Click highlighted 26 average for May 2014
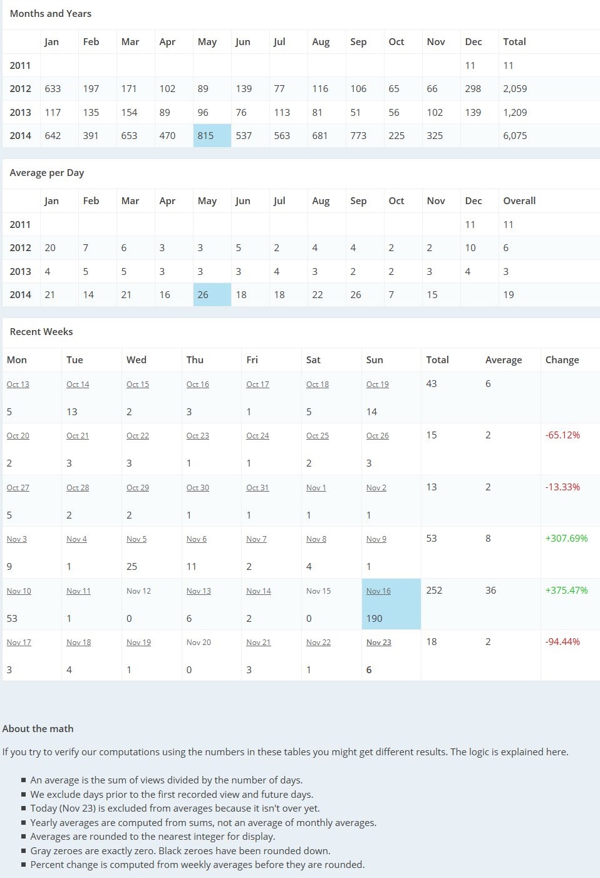600x878 pixels. point(203,295)
